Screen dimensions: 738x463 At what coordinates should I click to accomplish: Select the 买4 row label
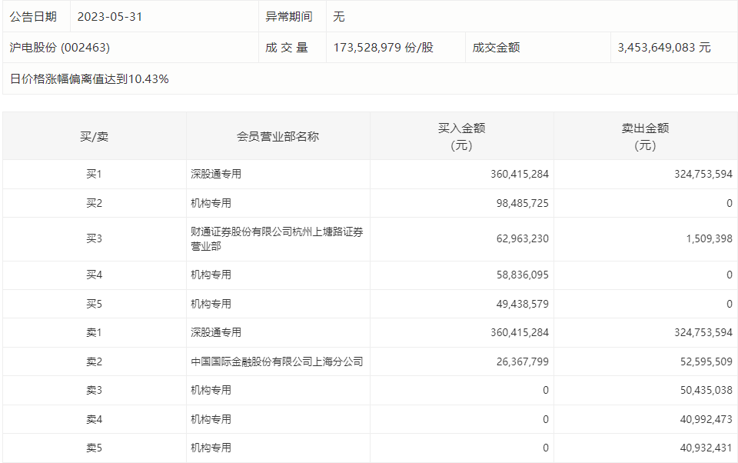pos(94,275)
